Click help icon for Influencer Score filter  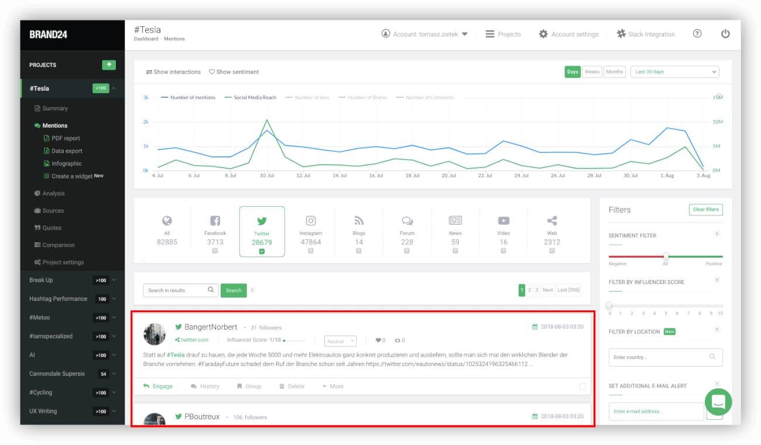click(x=717, y=280)
